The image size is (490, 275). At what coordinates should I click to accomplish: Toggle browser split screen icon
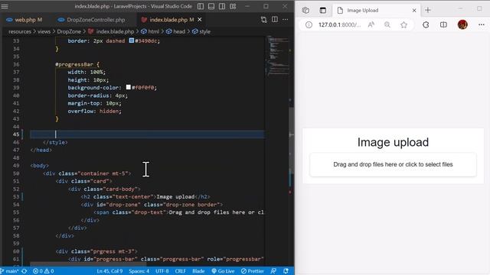(x=443, y=24)
